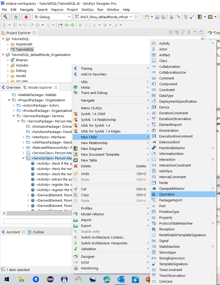
Task: Open Outlook from the taskbar
Action: (x=121, y=279)
